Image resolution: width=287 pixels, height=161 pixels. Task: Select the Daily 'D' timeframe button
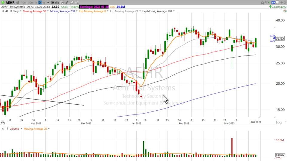pyautogui.click(x=40, y=3)
